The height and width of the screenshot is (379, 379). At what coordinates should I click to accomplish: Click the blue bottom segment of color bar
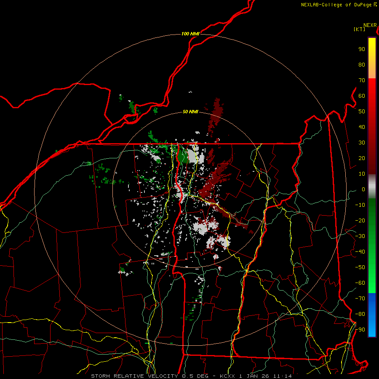click(372, 315)
